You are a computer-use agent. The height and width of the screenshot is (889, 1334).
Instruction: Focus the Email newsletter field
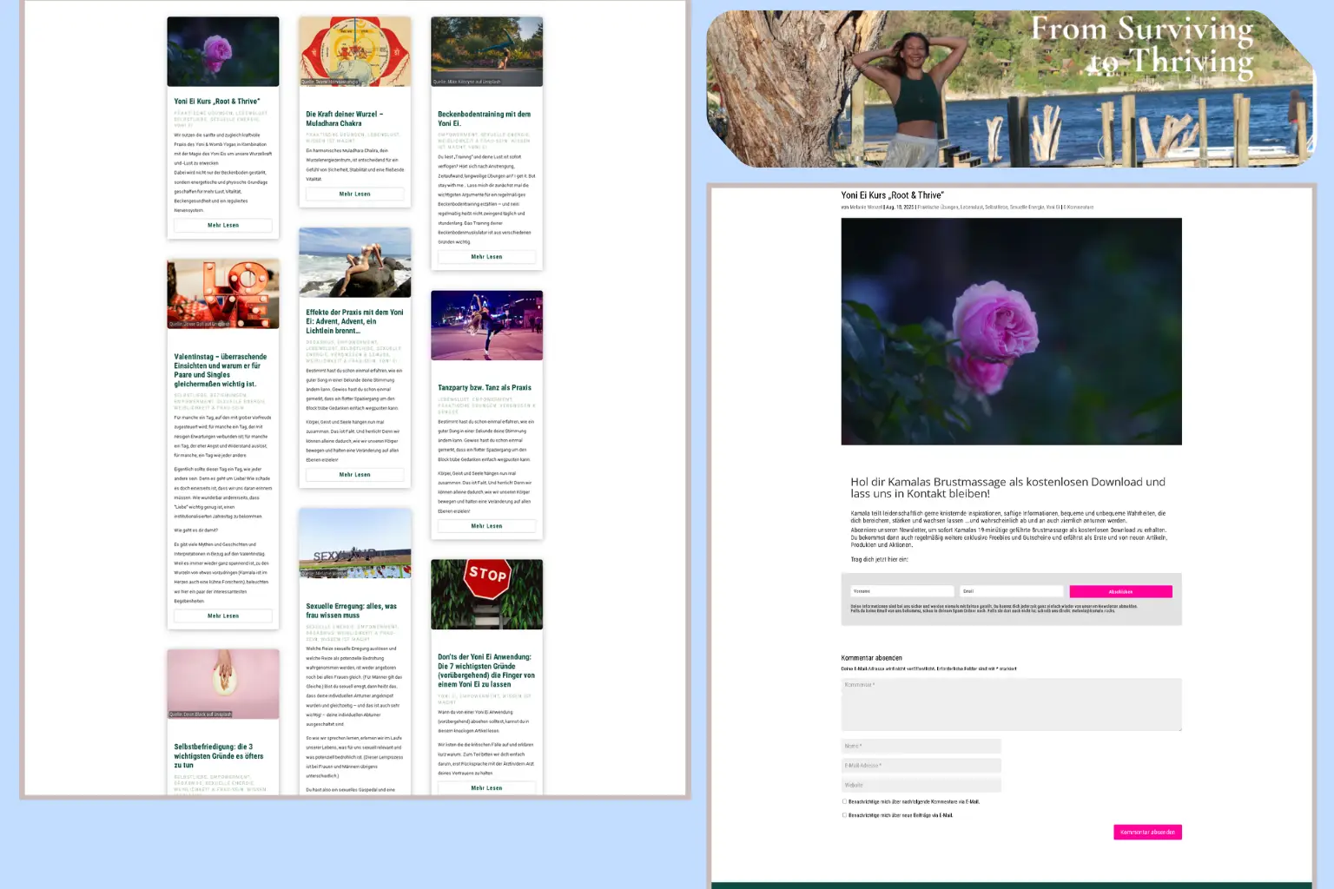(x=1011, y=591)
